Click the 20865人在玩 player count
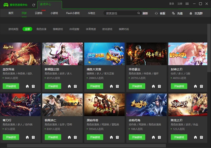 pos(96,78)
